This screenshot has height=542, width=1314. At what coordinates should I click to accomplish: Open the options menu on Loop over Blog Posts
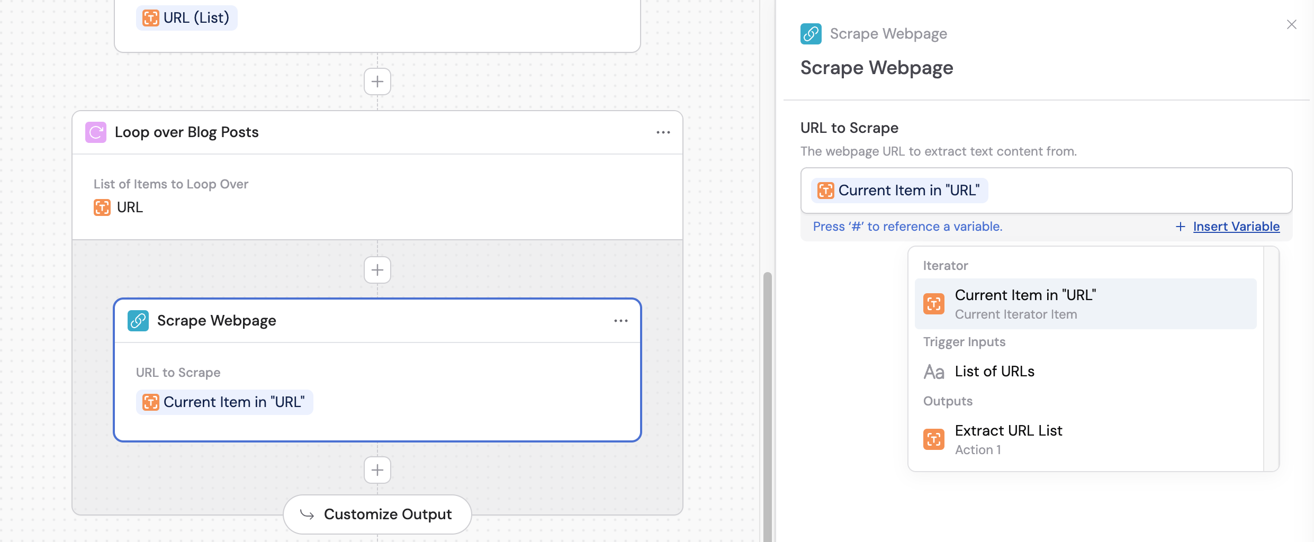click(x=663, y=132)
